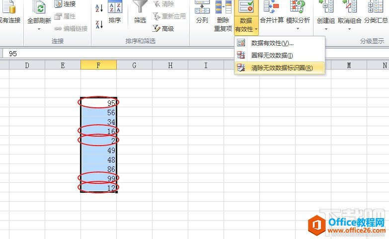Click cell containing 95
Screen dimensions: 389x239
98,102
